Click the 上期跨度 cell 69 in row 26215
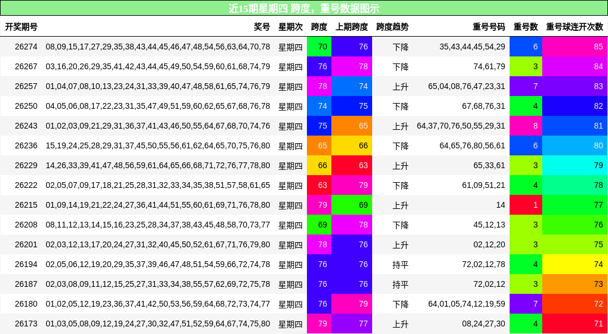This screenshot has height=334, width=608. click(352, 205)
